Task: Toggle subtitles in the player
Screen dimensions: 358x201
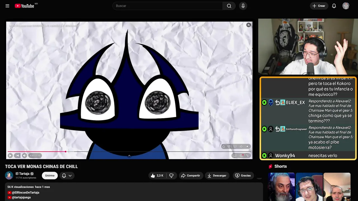Action: (235, 155)
